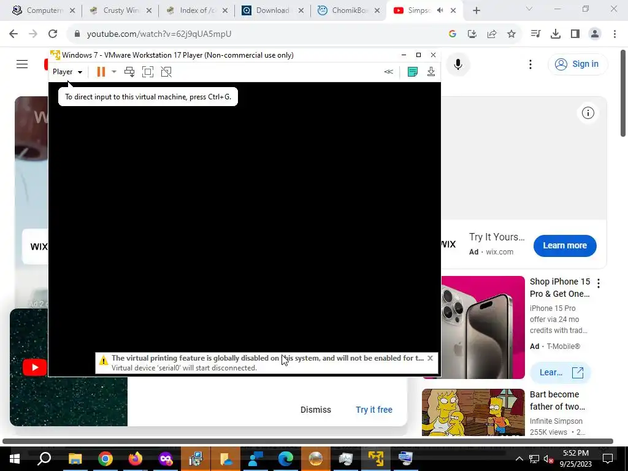Reload the YouTube page
628x471 pixels.
(53, 34)
